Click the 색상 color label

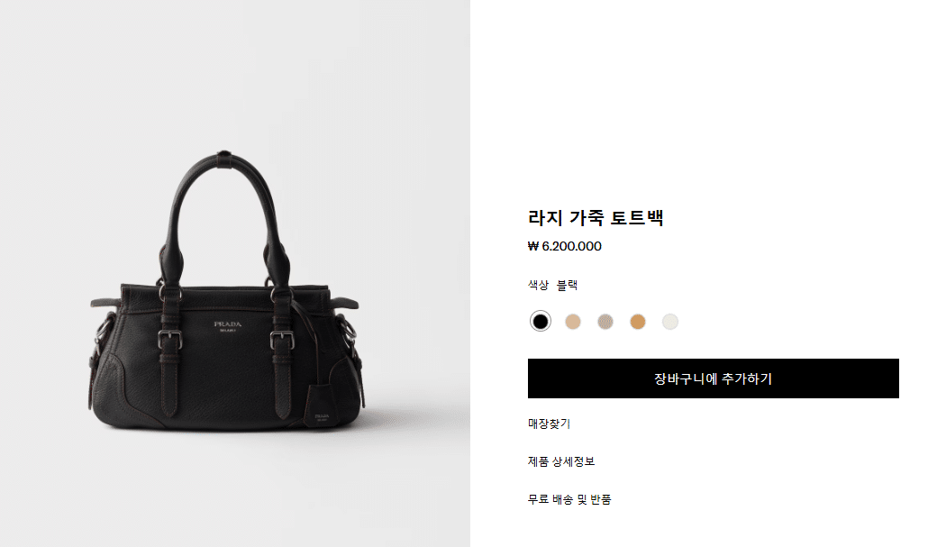[538, 285]
